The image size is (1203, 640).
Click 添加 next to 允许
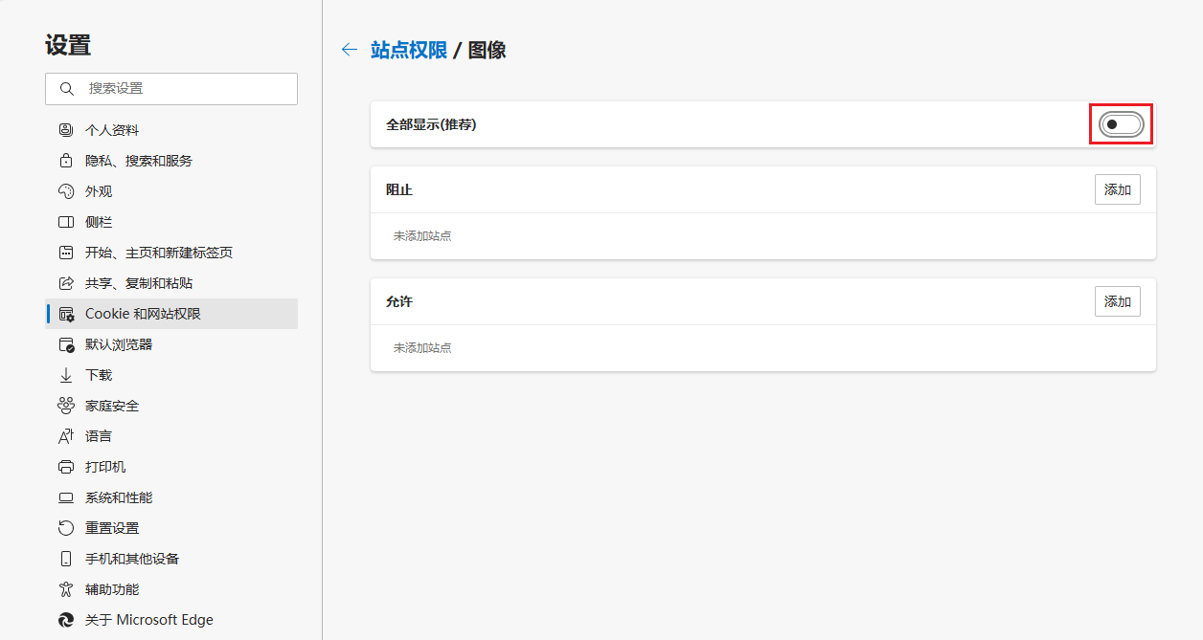click(x=1117, y=300)
